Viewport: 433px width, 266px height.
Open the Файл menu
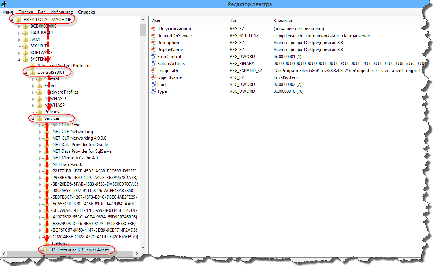[8, 12]
